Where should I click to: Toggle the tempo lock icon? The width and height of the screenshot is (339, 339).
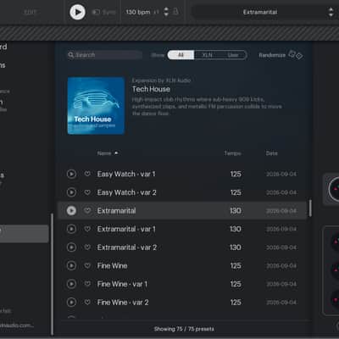[175, 12]
